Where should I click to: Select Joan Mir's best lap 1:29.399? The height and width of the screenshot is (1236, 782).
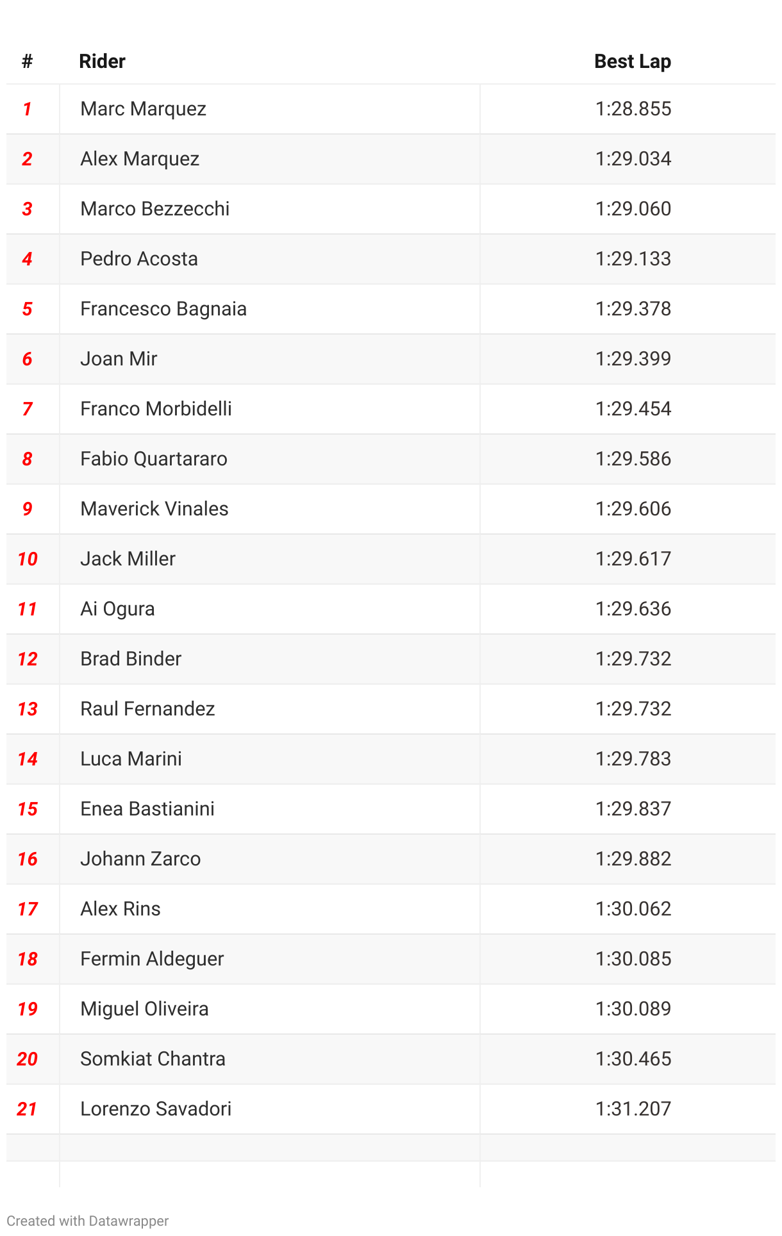pyautogui.click(x=633, y=359)
